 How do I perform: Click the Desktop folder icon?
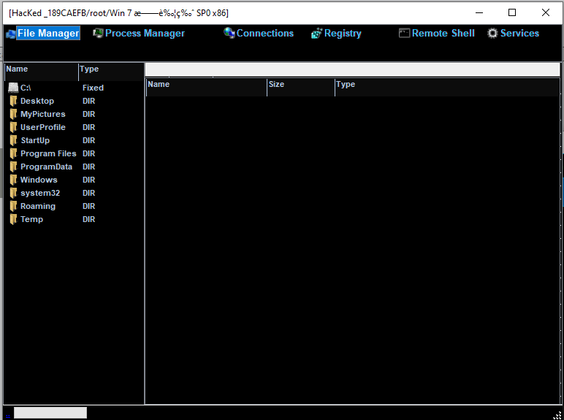13,101
